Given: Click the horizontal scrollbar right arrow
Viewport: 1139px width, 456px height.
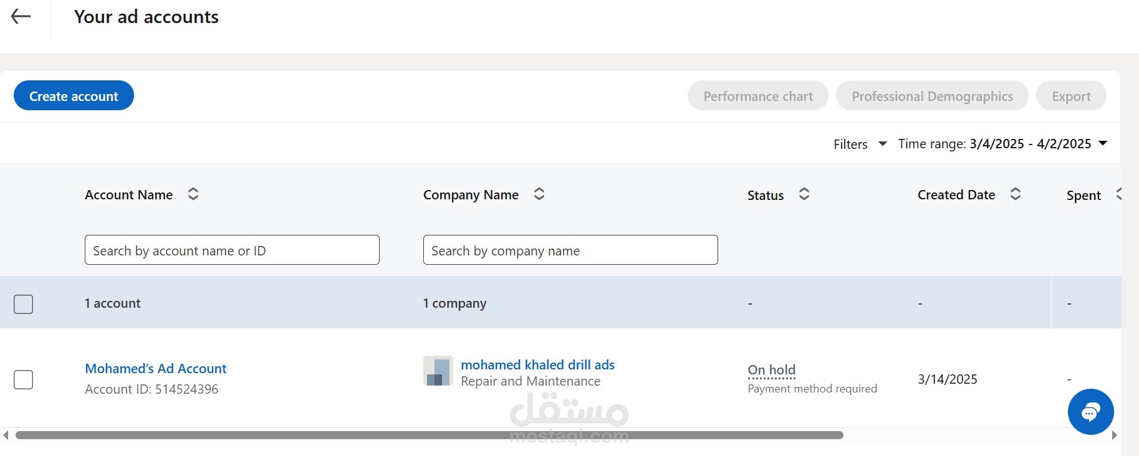Looking at the screenshot, I should coord(1114,435).
